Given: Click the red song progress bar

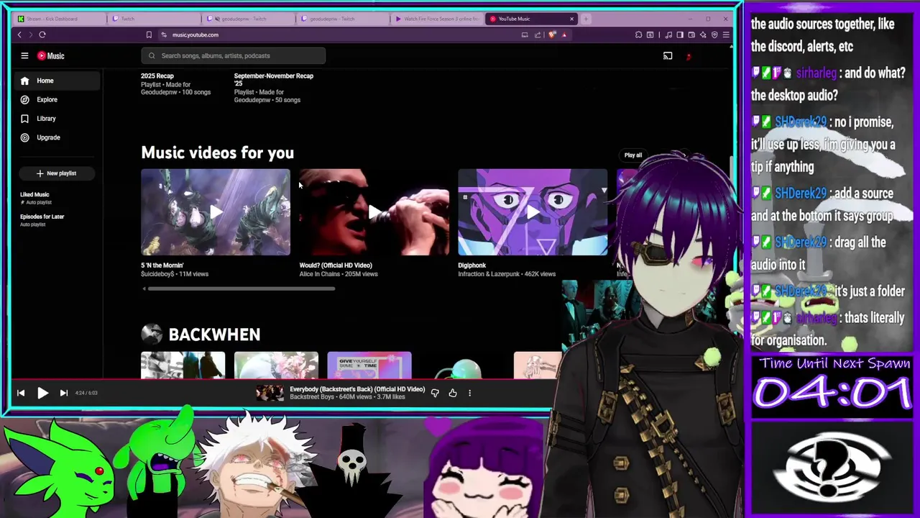Looking at the screenshot, I should click(280, 378).
